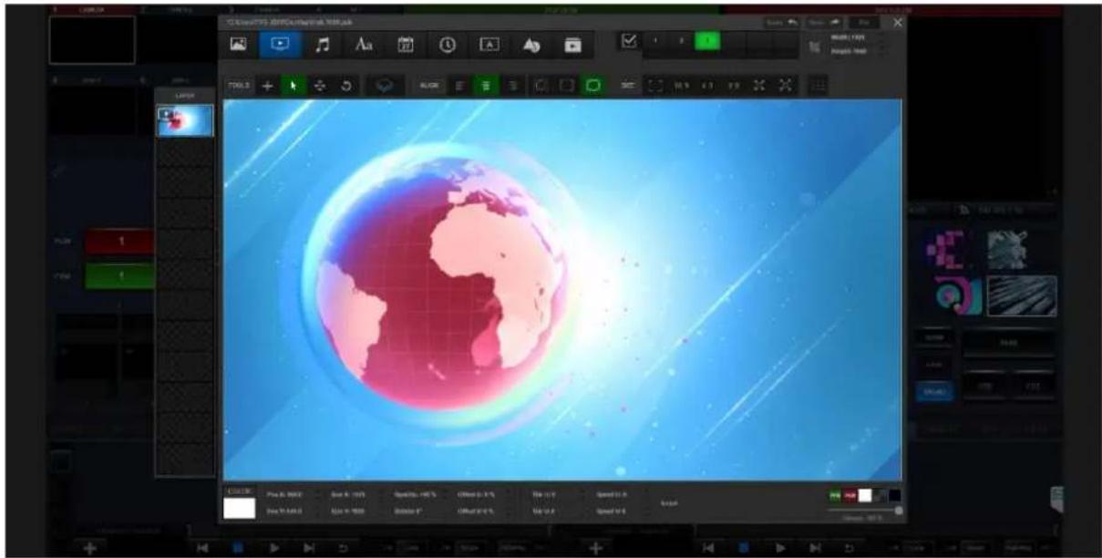1102x558 pixels.
Task: Set aspect ratio to 1:1
Action: (x=734, y=85)
